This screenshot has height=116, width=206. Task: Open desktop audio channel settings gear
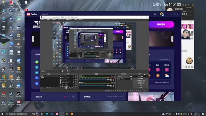click(114, 86)
